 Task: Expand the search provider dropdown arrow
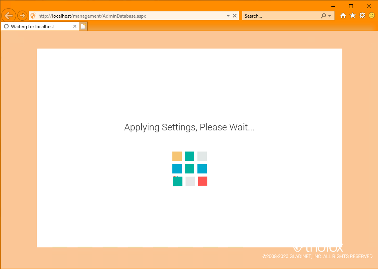(x=330, y=16)
